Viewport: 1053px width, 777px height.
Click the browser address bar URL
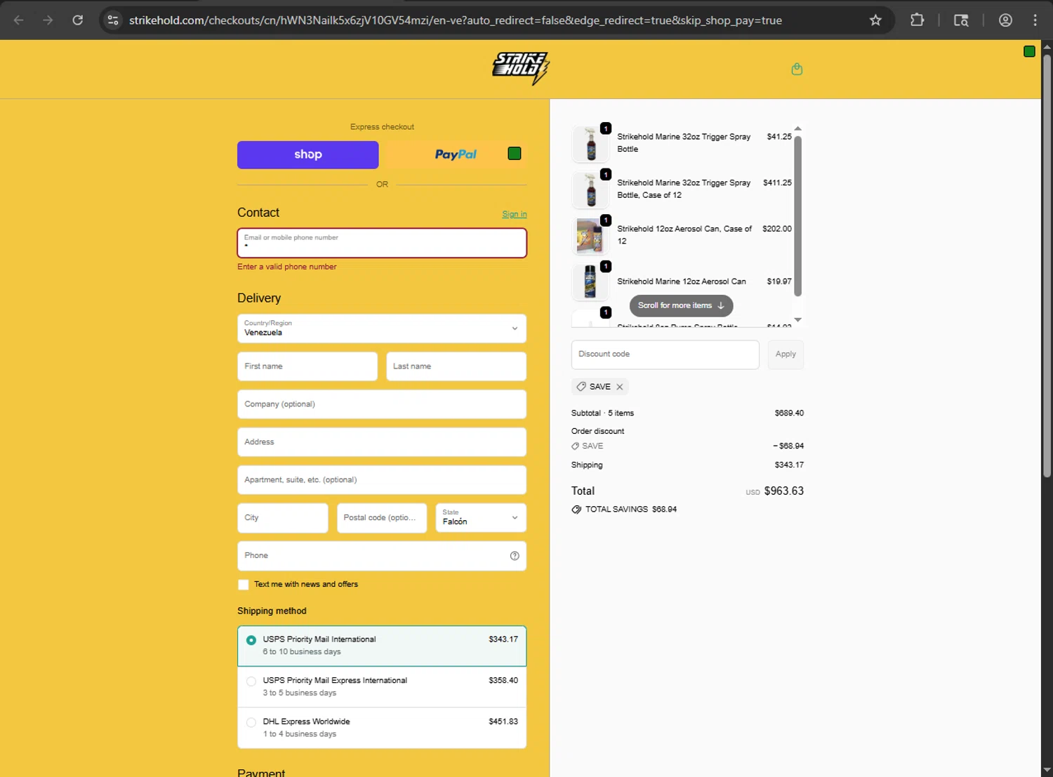pyautogui.click(x=456, y=20)
